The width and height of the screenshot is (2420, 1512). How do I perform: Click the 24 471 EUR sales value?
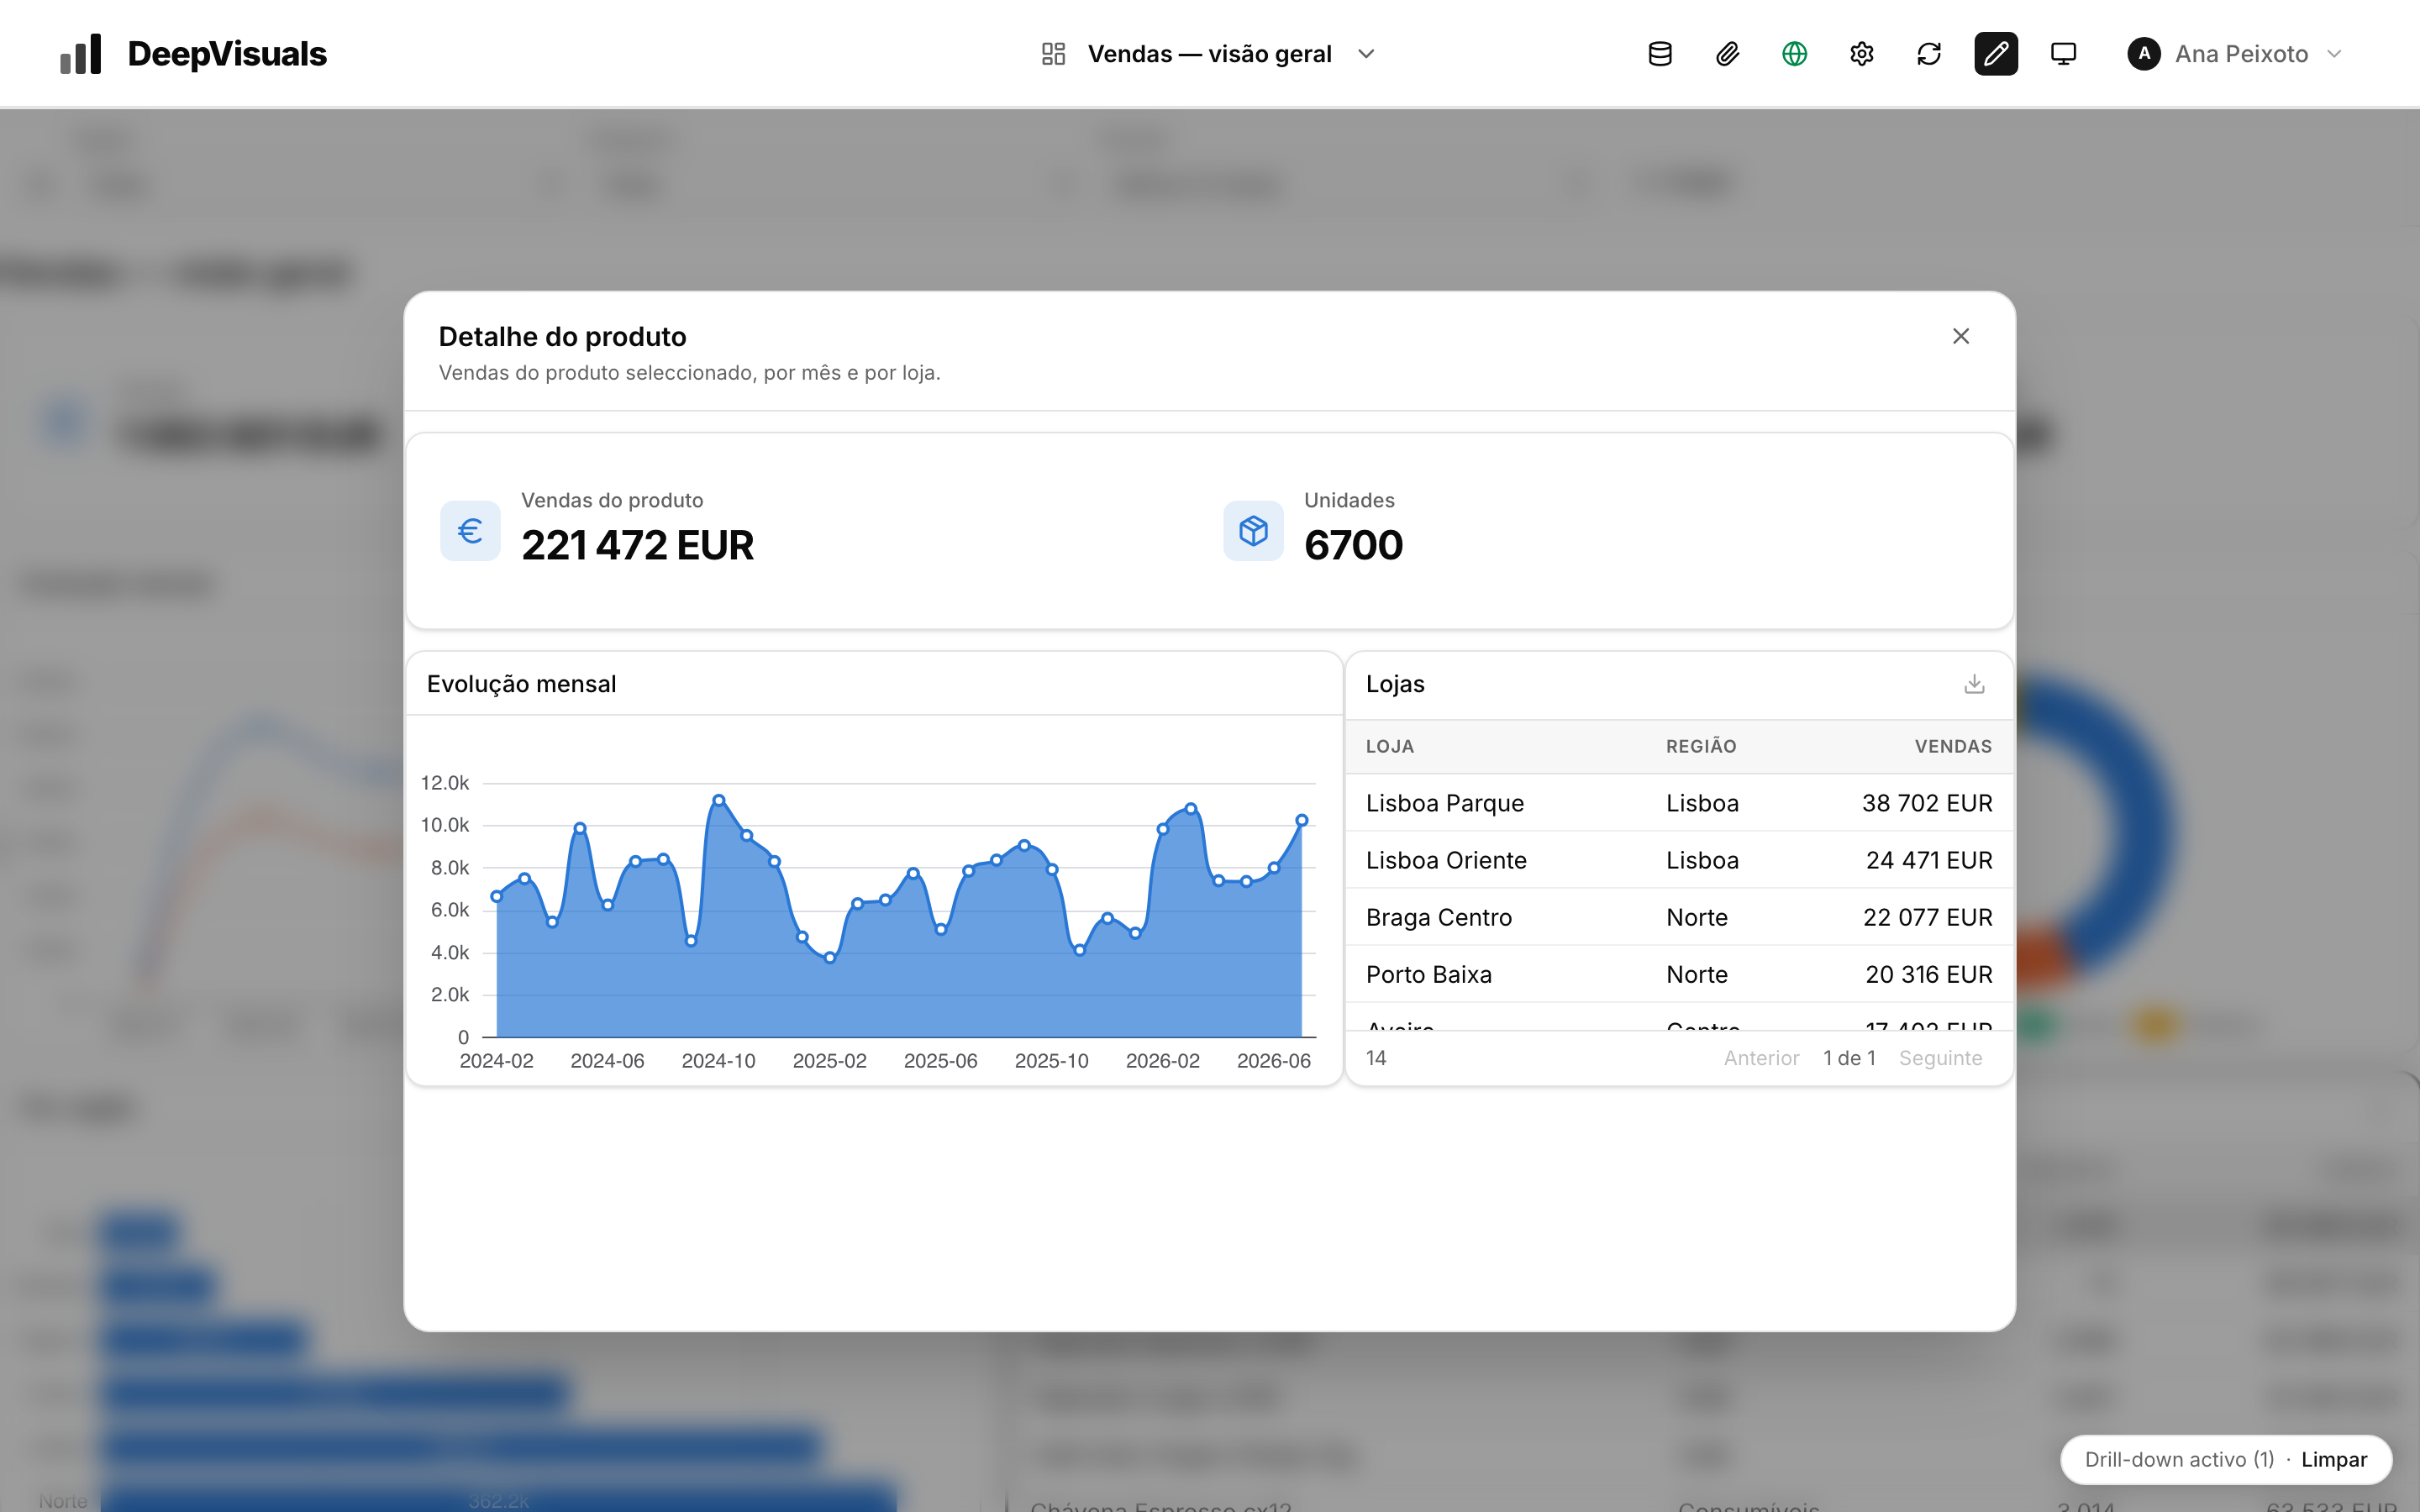1929,860
